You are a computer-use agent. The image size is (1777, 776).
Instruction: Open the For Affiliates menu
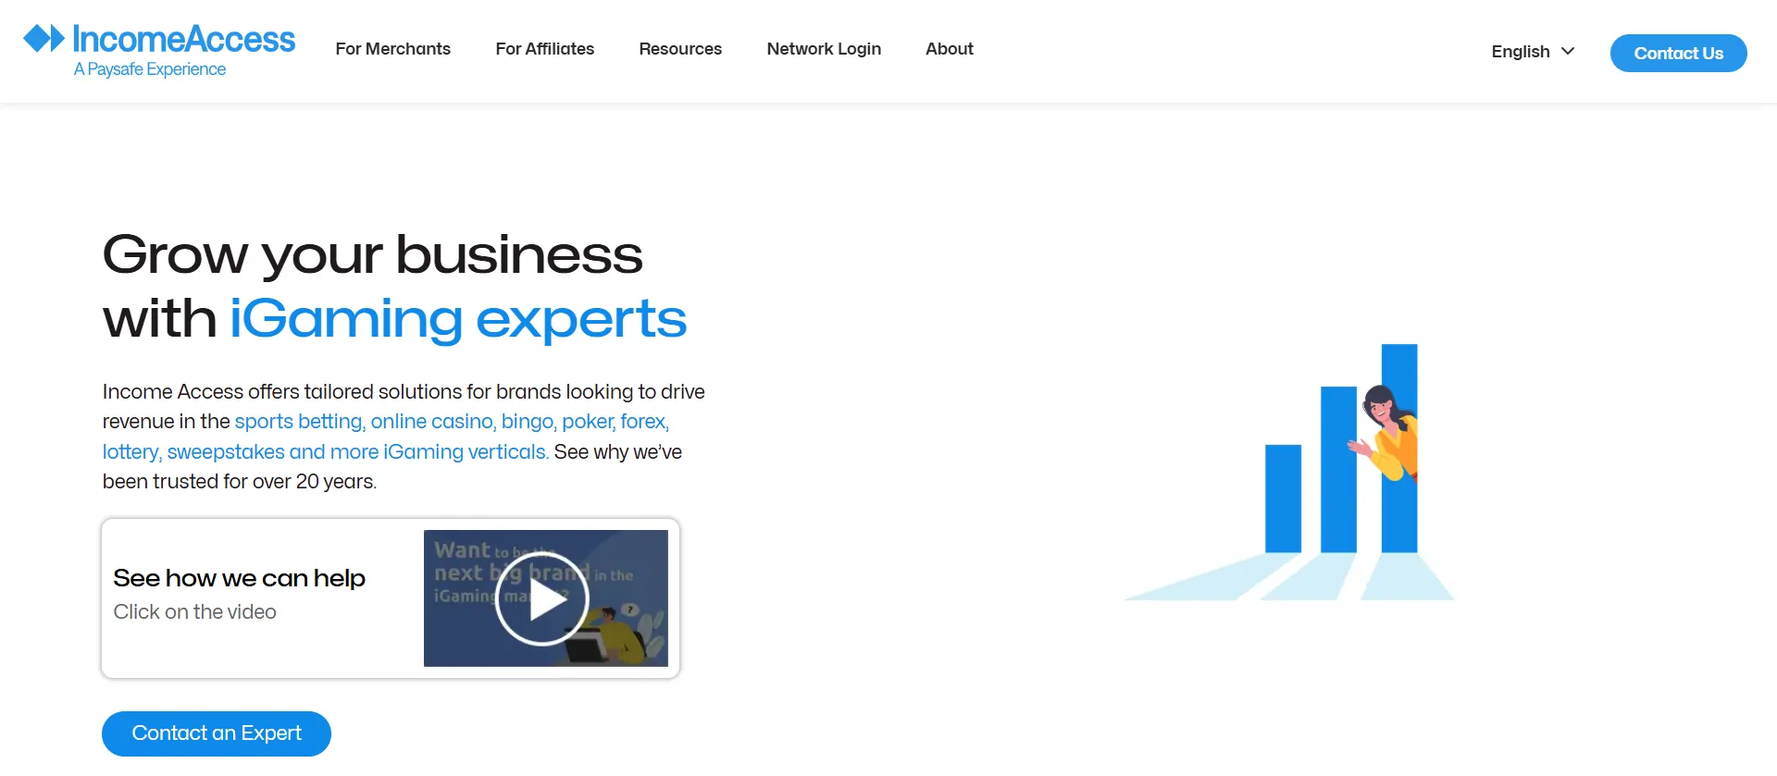pyautogui.click(x=544, y=49)
